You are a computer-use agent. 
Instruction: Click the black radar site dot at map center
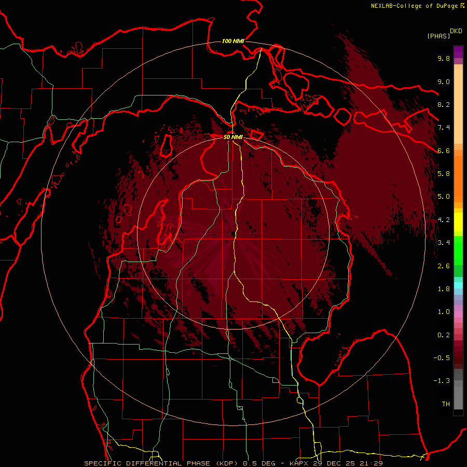(233, 234)
